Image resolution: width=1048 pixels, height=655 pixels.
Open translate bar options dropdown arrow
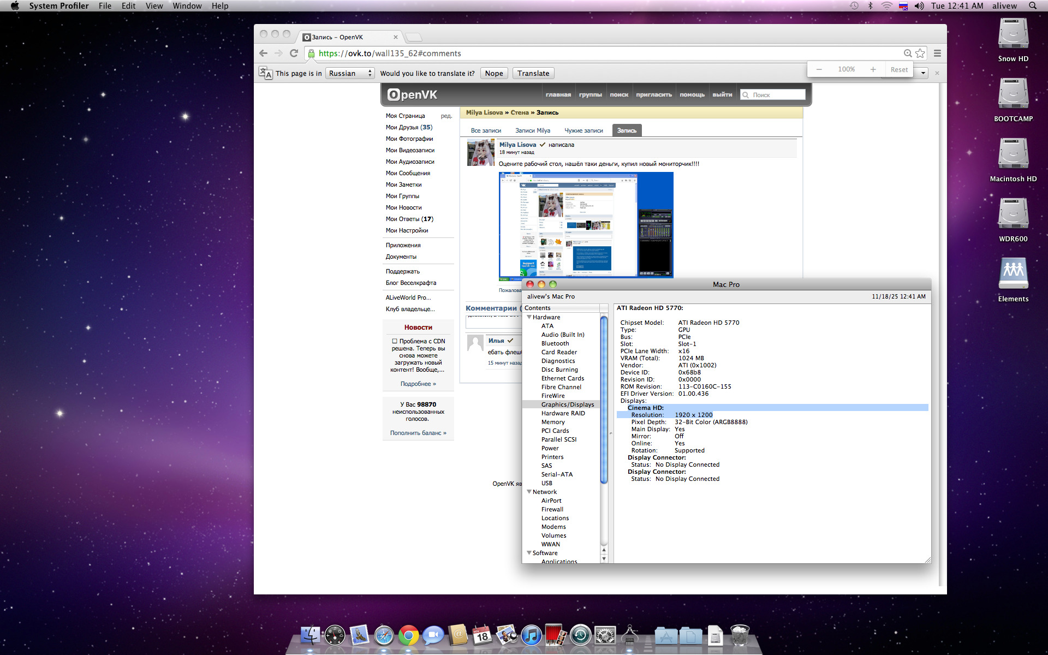pos(923,73)
